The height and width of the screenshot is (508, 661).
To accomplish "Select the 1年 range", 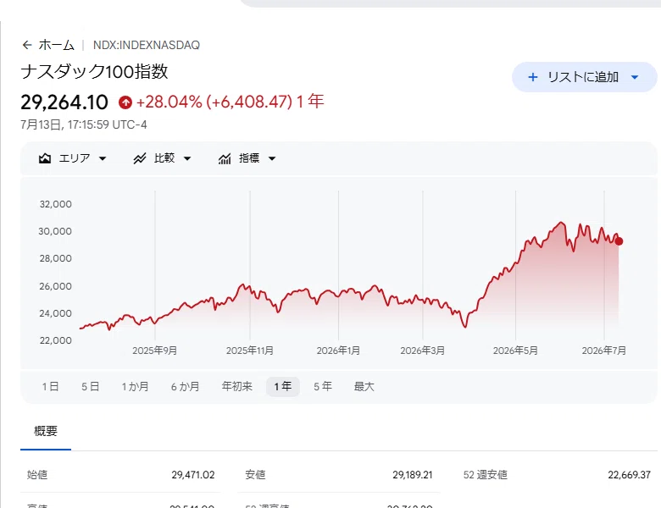I will click(283, 386).
